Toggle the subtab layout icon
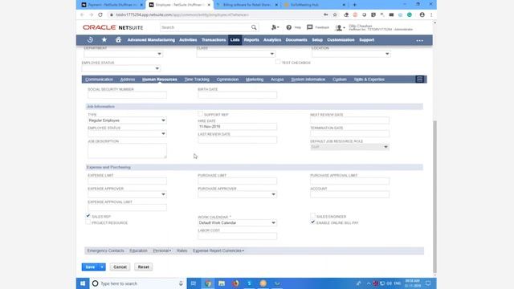Viewport: 514px width, 289px height. point(419,79)
